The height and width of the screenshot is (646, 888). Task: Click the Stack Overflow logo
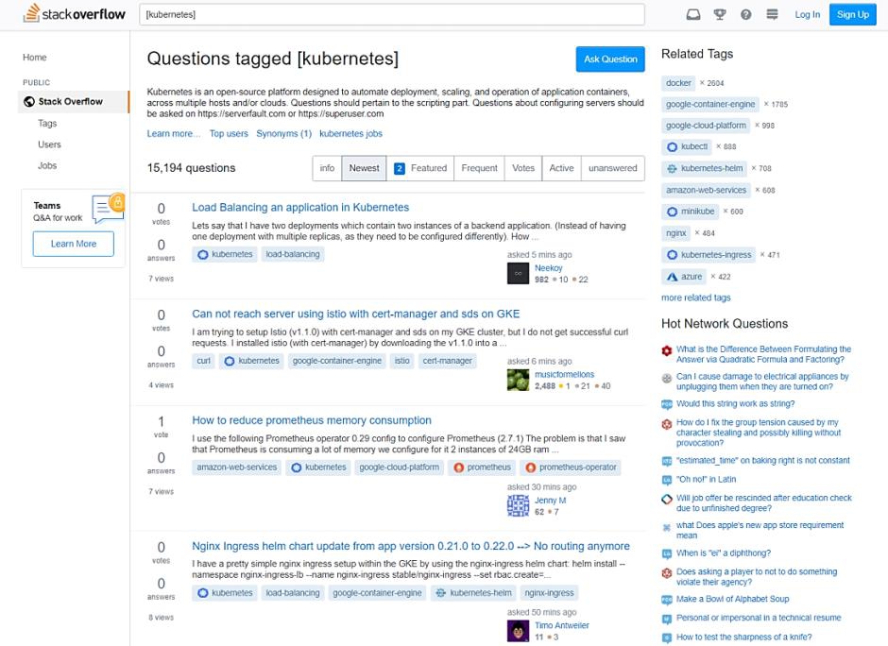pyautogui.click(x=75, y=13)
